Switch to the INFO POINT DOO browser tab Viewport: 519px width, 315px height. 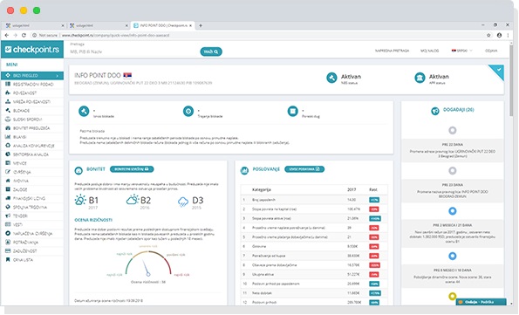(x=163, y=25)
